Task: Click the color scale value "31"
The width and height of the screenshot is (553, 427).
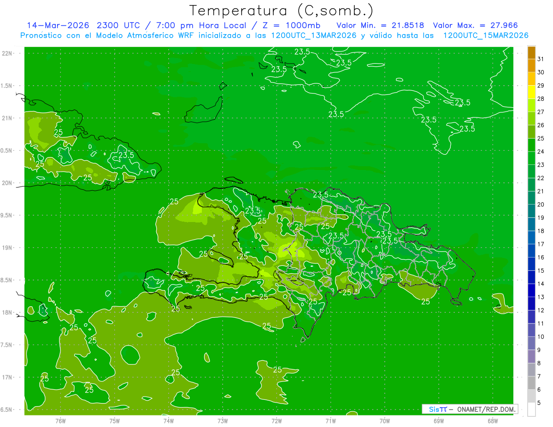Action: (541, 59)
